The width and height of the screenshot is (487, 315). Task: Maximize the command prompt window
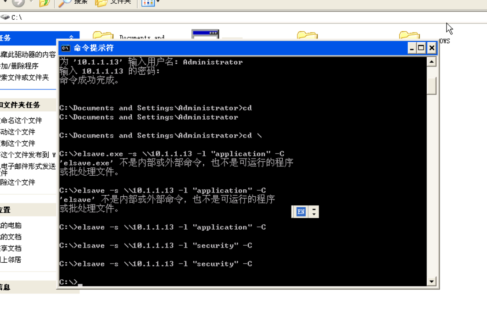[x=421, y=48]
